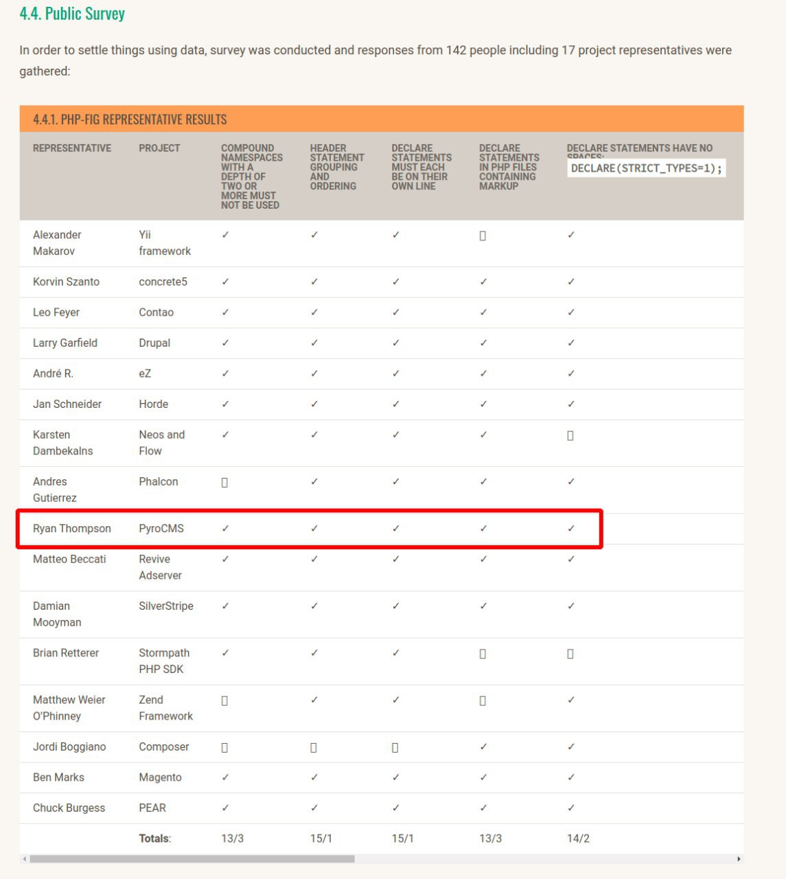This screenshot has height=879, width=786.
Task: Select the name 'Damian Mooyman'
Action: coord(57,614)
